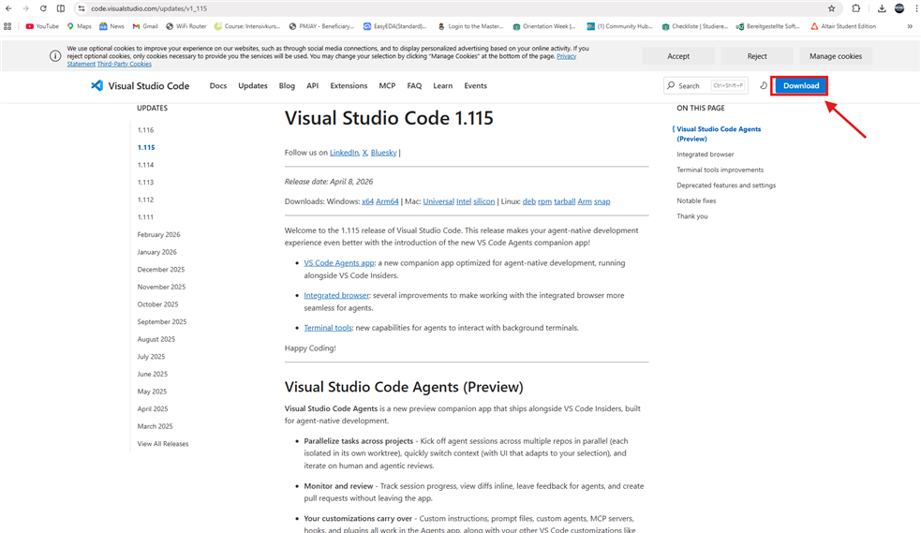Select October 2025 release notes
The width and height of the screenshot is (921, 533).
157,304
